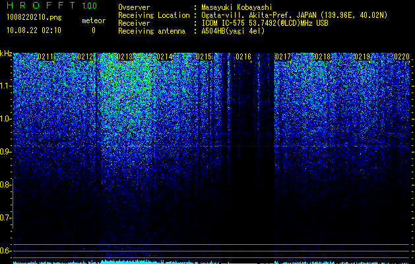
Task: Click the meteor label
Action: tap(94, 20)
